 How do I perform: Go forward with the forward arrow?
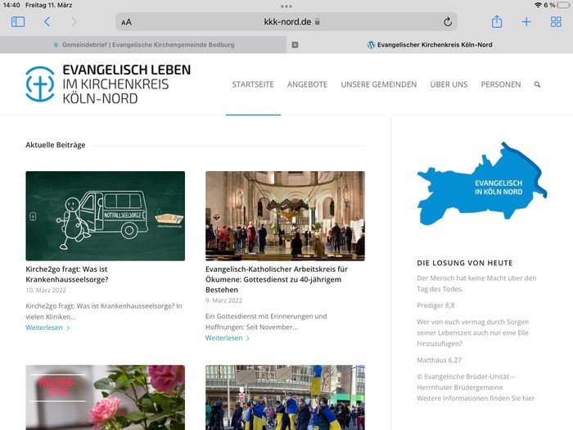(74, 22)
